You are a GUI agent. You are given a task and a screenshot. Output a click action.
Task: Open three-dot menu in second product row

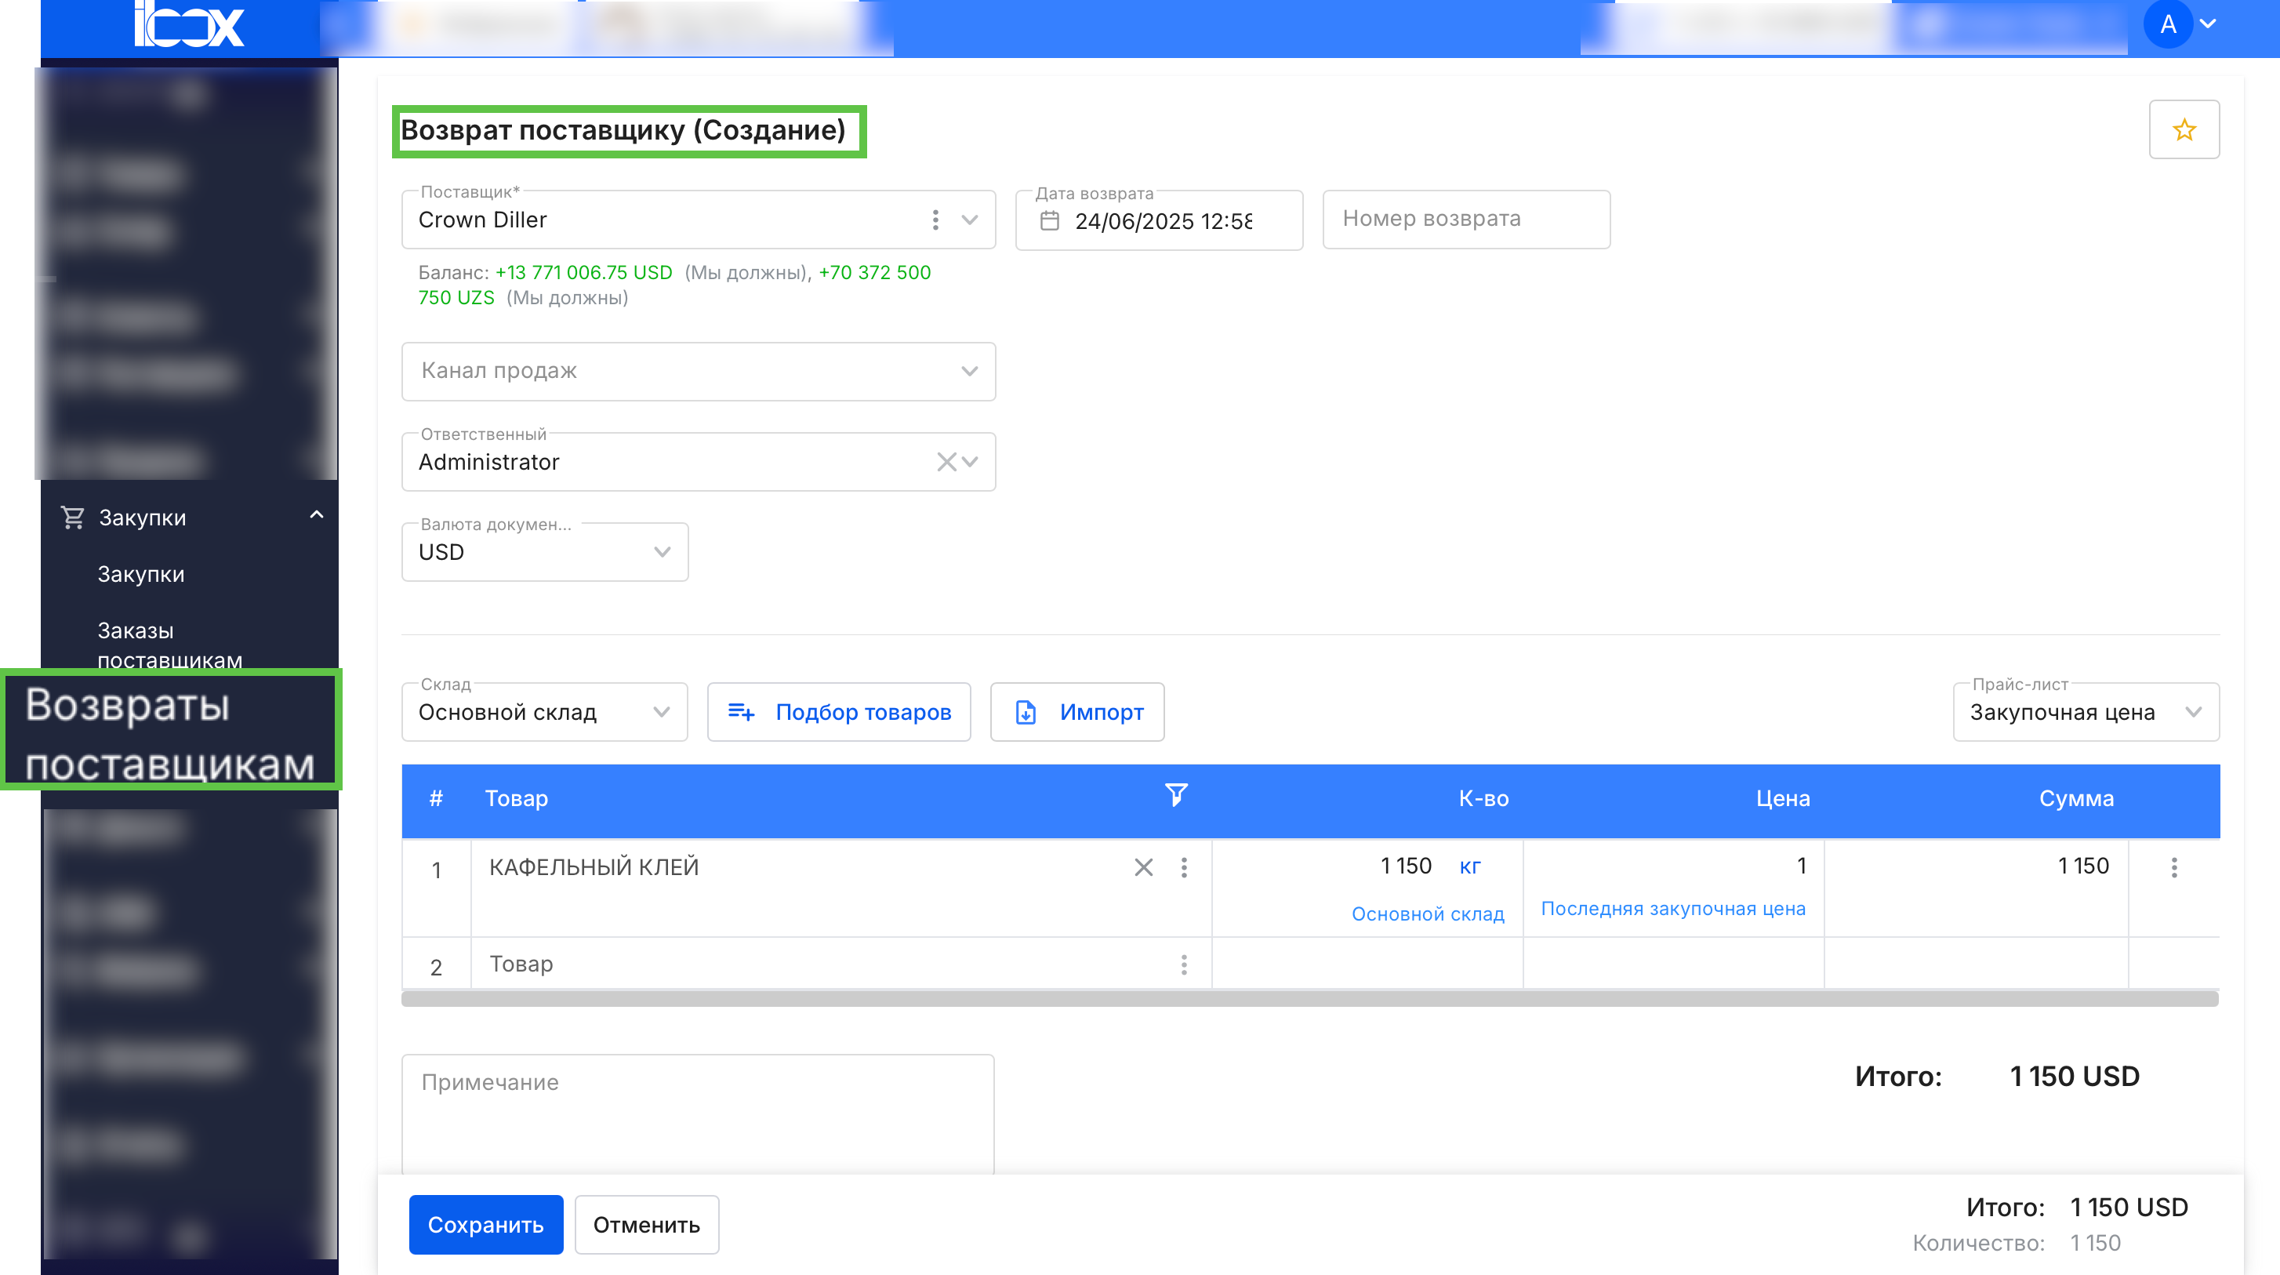point(1183,964)
